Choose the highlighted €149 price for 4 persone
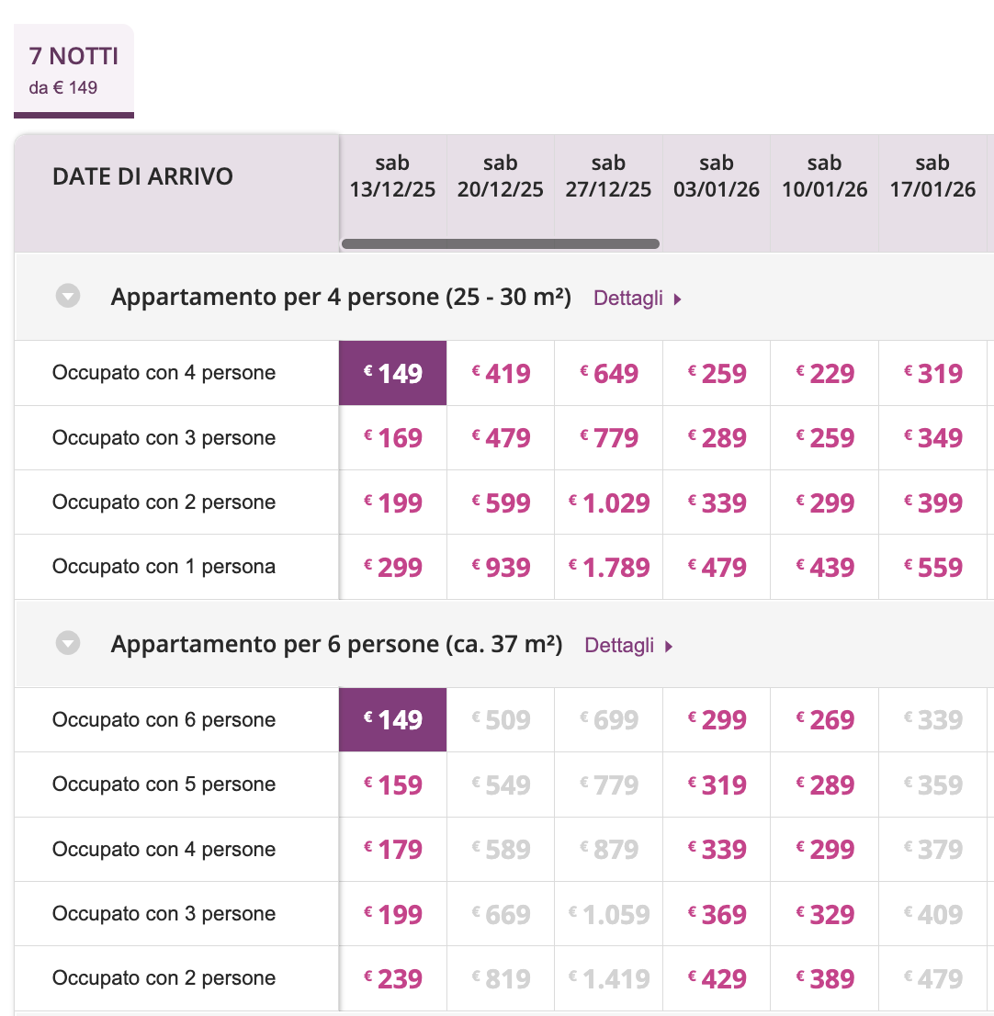The height and width of the screenshot is (1016, 994). (x=393, y=373)
